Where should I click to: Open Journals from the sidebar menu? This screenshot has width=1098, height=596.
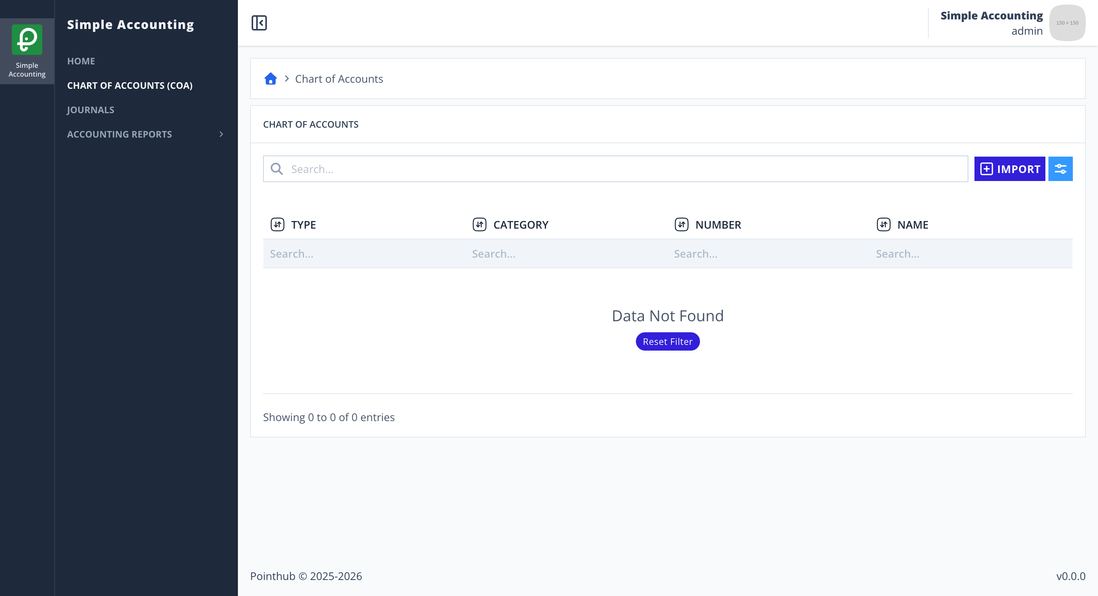[x=90, y=110]
